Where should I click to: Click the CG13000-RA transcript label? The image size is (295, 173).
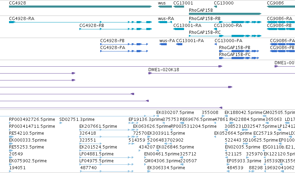pos(228,26)
